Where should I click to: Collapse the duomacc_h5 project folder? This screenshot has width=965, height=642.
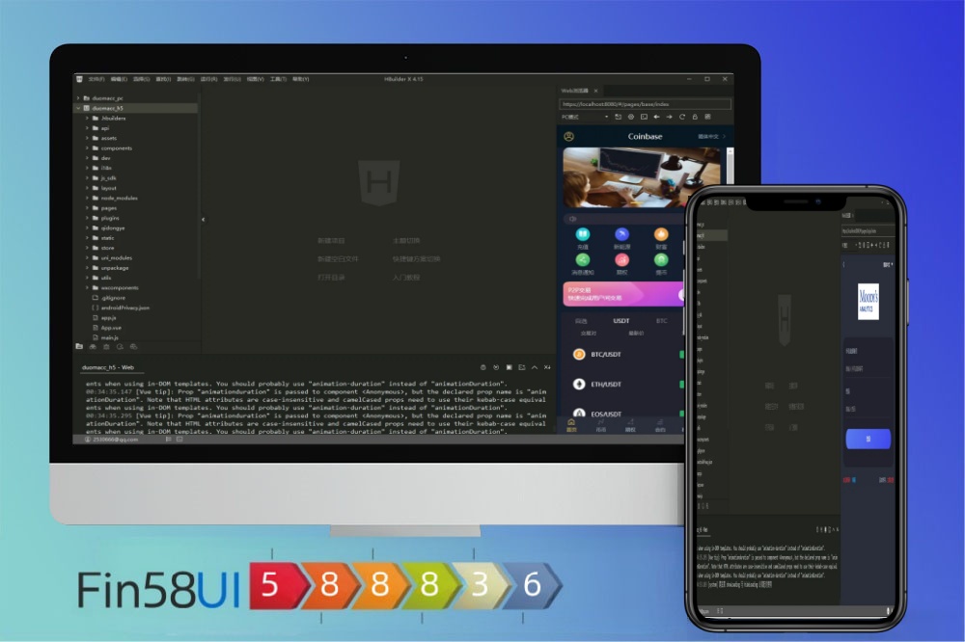click(x=78, y=109)
